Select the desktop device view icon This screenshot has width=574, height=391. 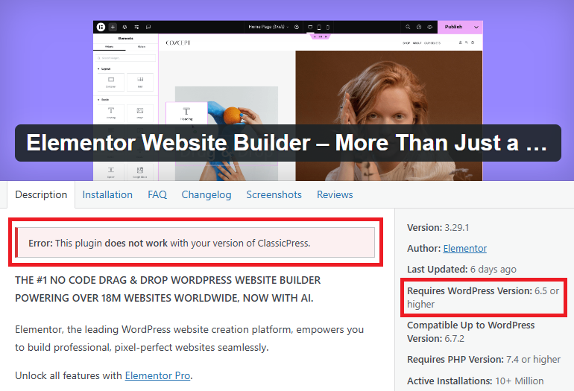(310, 27)
